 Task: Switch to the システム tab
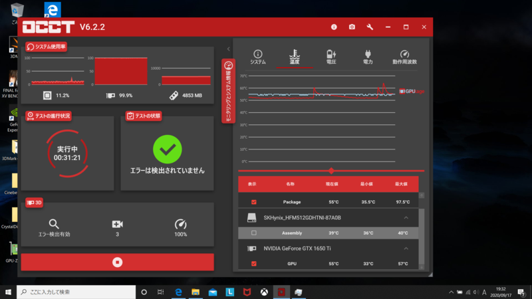point(258,57)
